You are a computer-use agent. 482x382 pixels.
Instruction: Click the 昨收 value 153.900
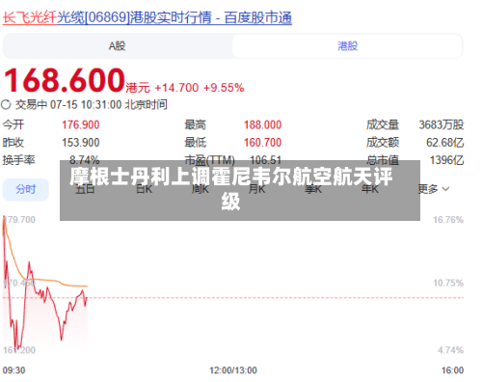(x=81, y=143)
